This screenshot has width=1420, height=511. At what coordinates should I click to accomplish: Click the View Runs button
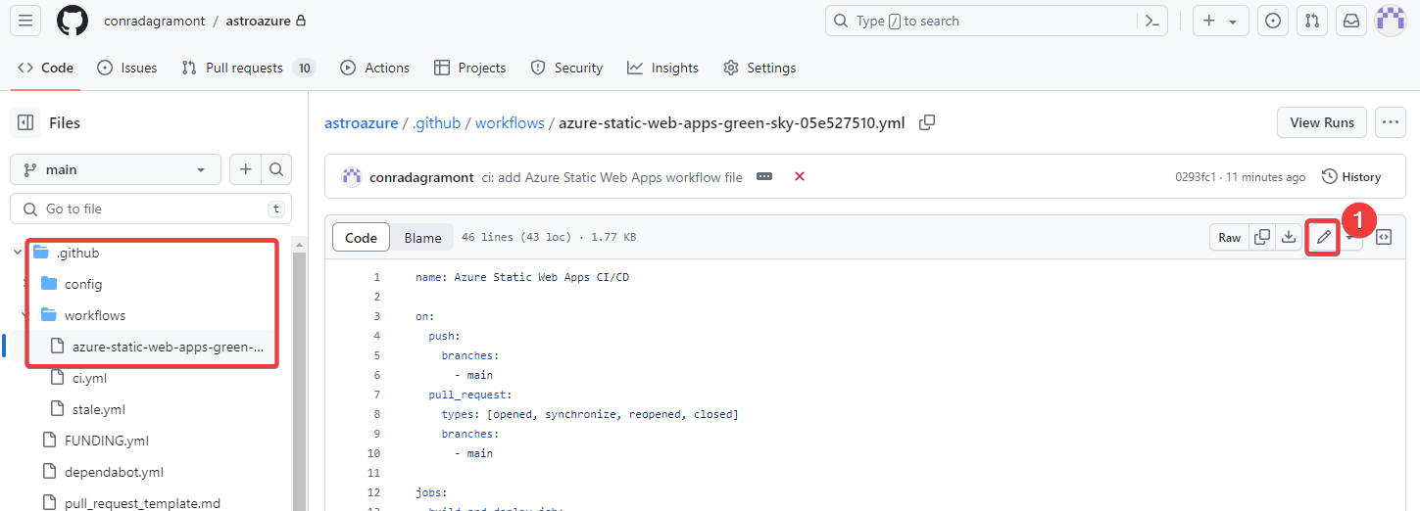click(1322, 122)
